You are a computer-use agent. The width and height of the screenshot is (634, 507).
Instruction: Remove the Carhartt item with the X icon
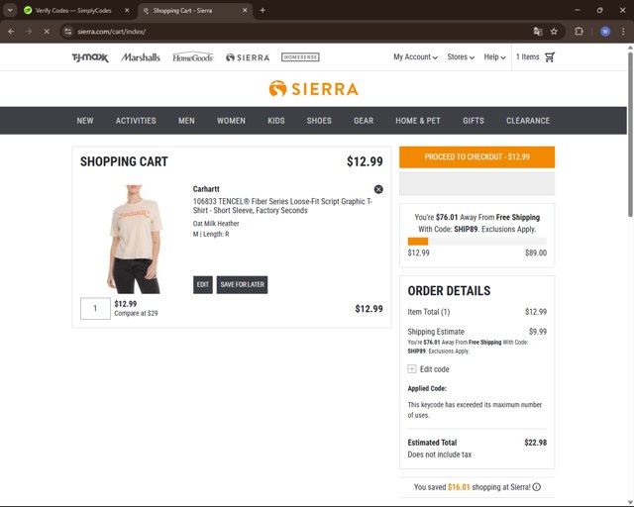pos(378,189)
